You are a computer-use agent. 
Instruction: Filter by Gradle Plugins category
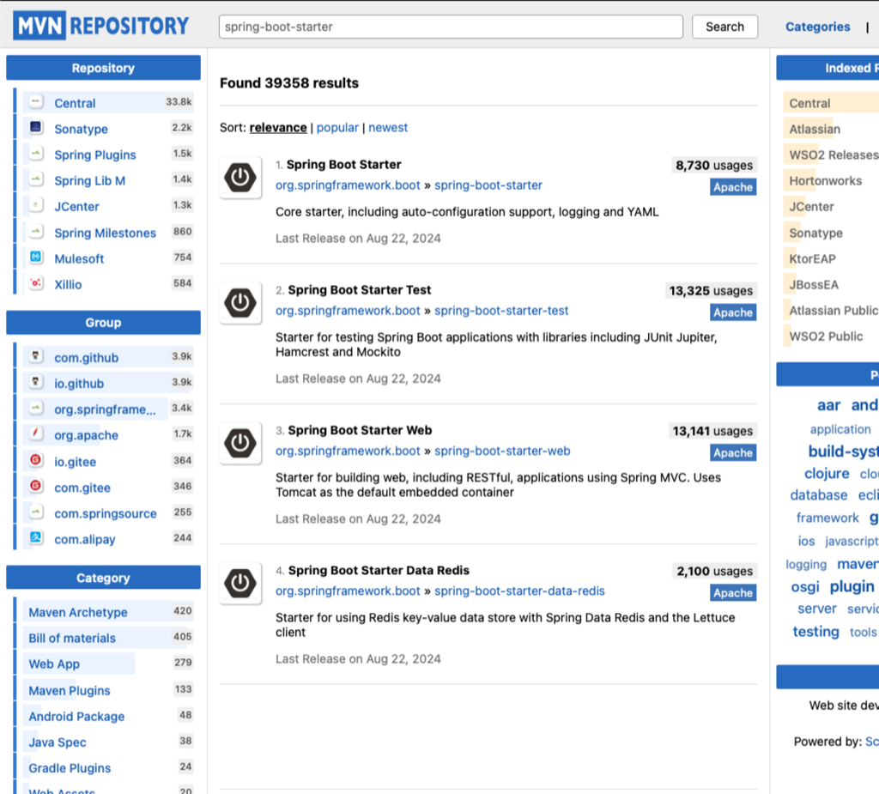click(x=70, y=768)
